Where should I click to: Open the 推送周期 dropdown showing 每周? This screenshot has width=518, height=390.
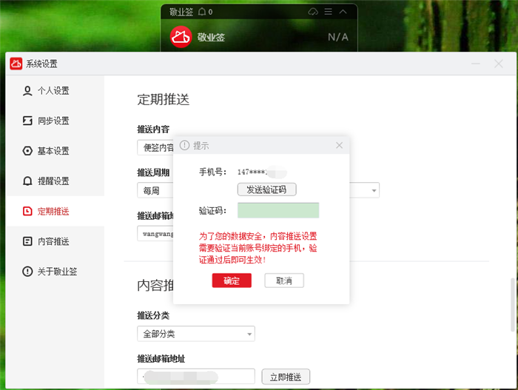tap(155, 190)
